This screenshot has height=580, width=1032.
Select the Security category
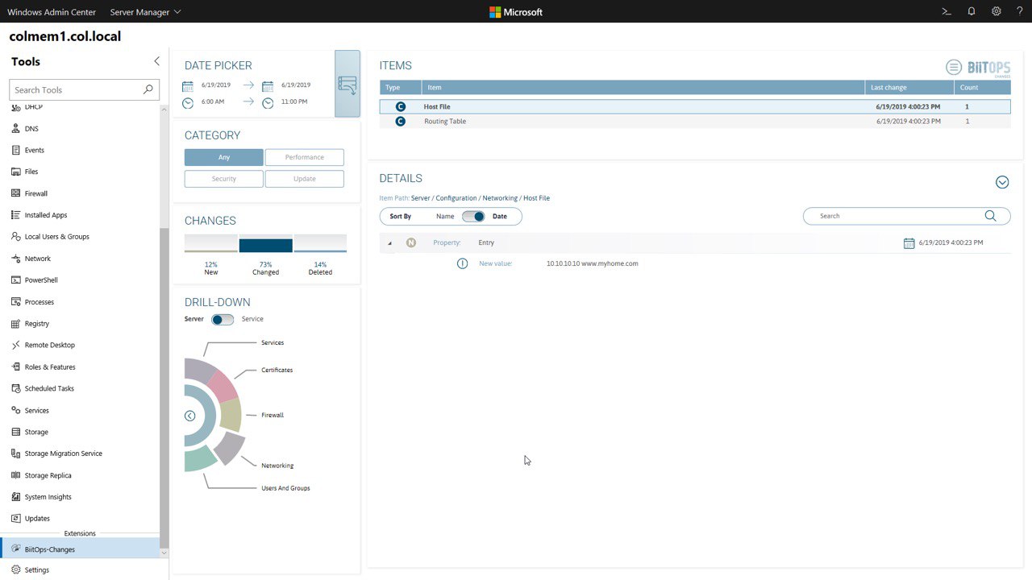pyautogui.click(x=224, y=179)
